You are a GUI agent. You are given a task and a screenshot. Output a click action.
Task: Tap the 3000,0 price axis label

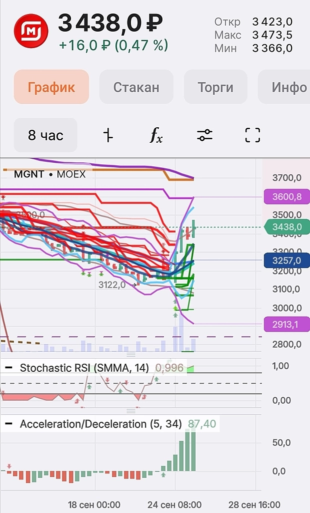tap(287, 308)
